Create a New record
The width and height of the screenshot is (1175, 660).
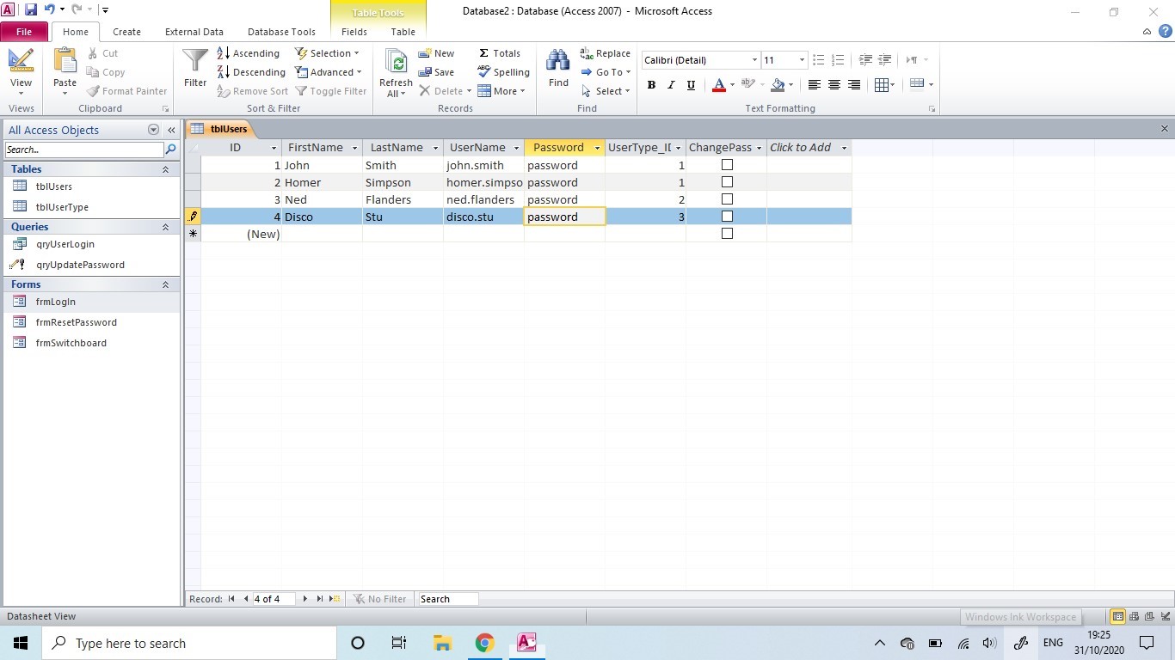click(x=436, y=53)
